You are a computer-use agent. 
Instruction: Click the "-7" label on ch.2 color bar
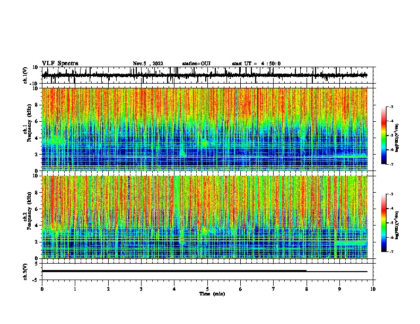pyautogui.click(x=391, y=251)
